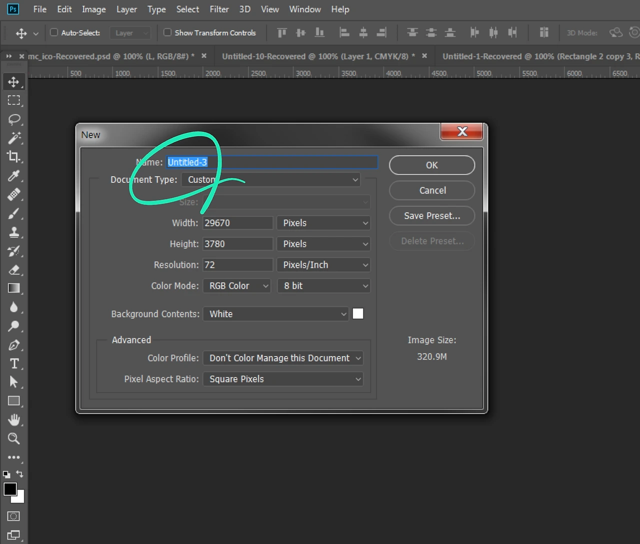This screenshot has width=640, height=544.
Task: Select the Rectangle shape tool
Action: (x=13, y=401)
